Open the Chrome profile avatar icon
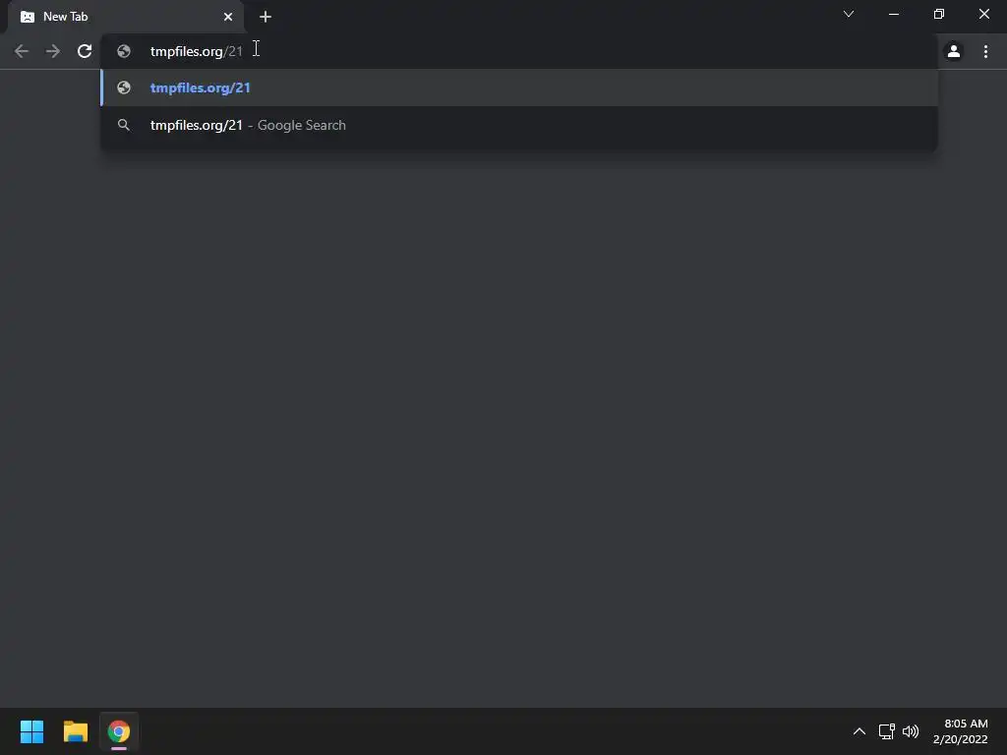This screenshot has width=1007, height=755. (954, 51)
